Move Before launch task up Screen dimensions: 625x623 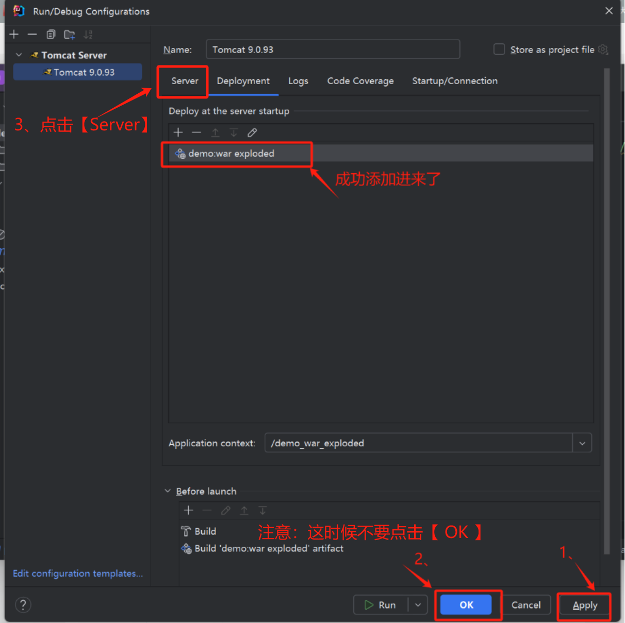coord(244,510)
